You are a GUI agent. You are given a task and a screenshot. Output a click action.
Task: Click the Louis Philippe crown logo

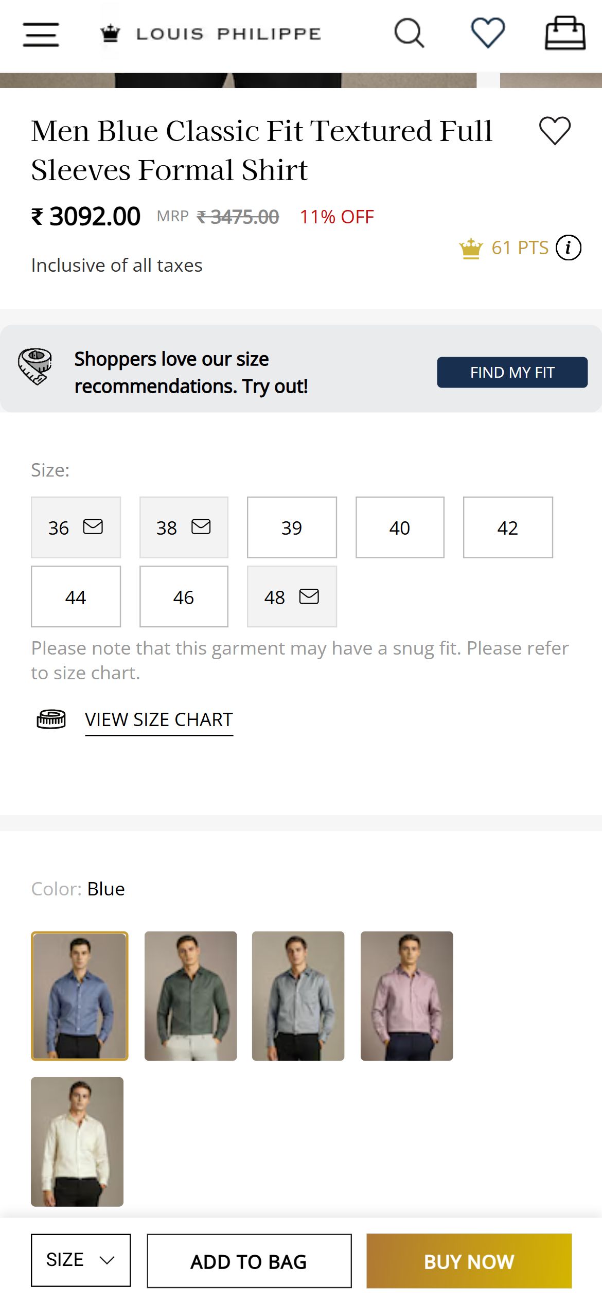point(110,34)
